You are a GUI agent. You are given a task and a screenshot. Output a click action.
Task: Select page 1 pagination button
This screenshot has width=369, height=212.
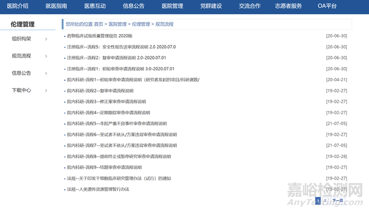coord(318,201)
